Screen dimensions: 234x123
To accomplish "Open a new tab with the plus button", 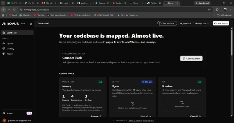I will [183, 3].
